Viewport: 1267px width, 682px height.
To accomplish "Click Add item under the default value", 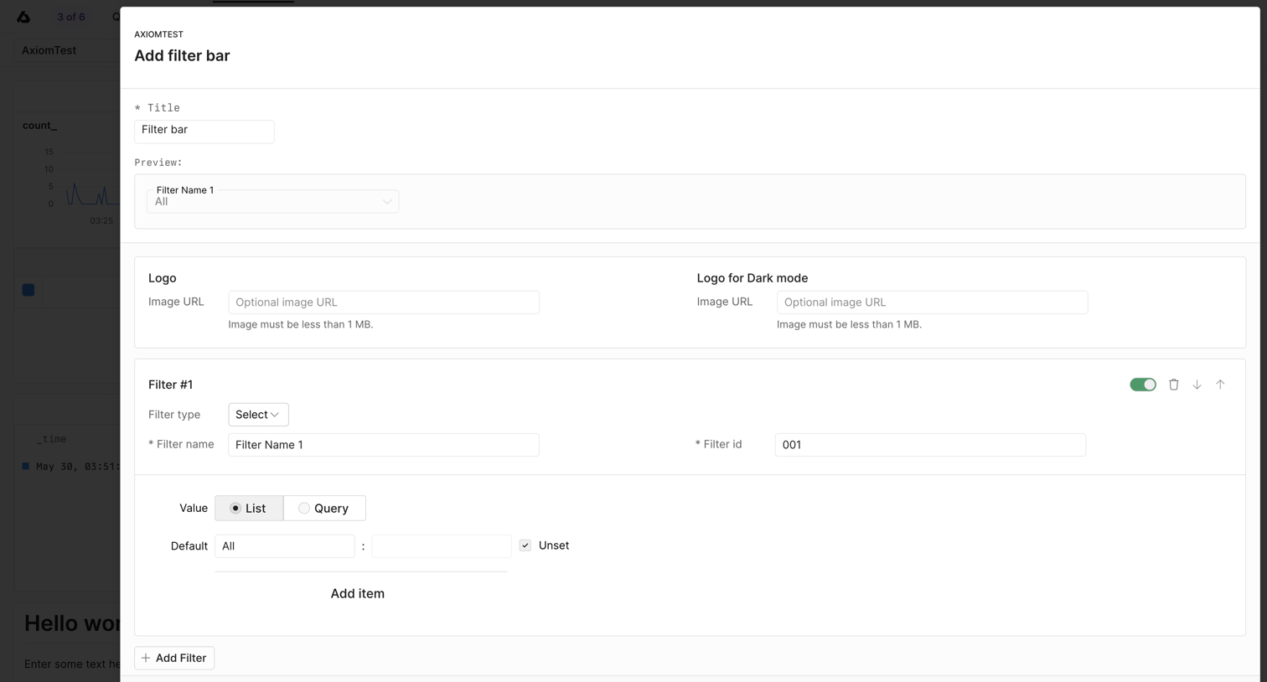I will point(358,593).
